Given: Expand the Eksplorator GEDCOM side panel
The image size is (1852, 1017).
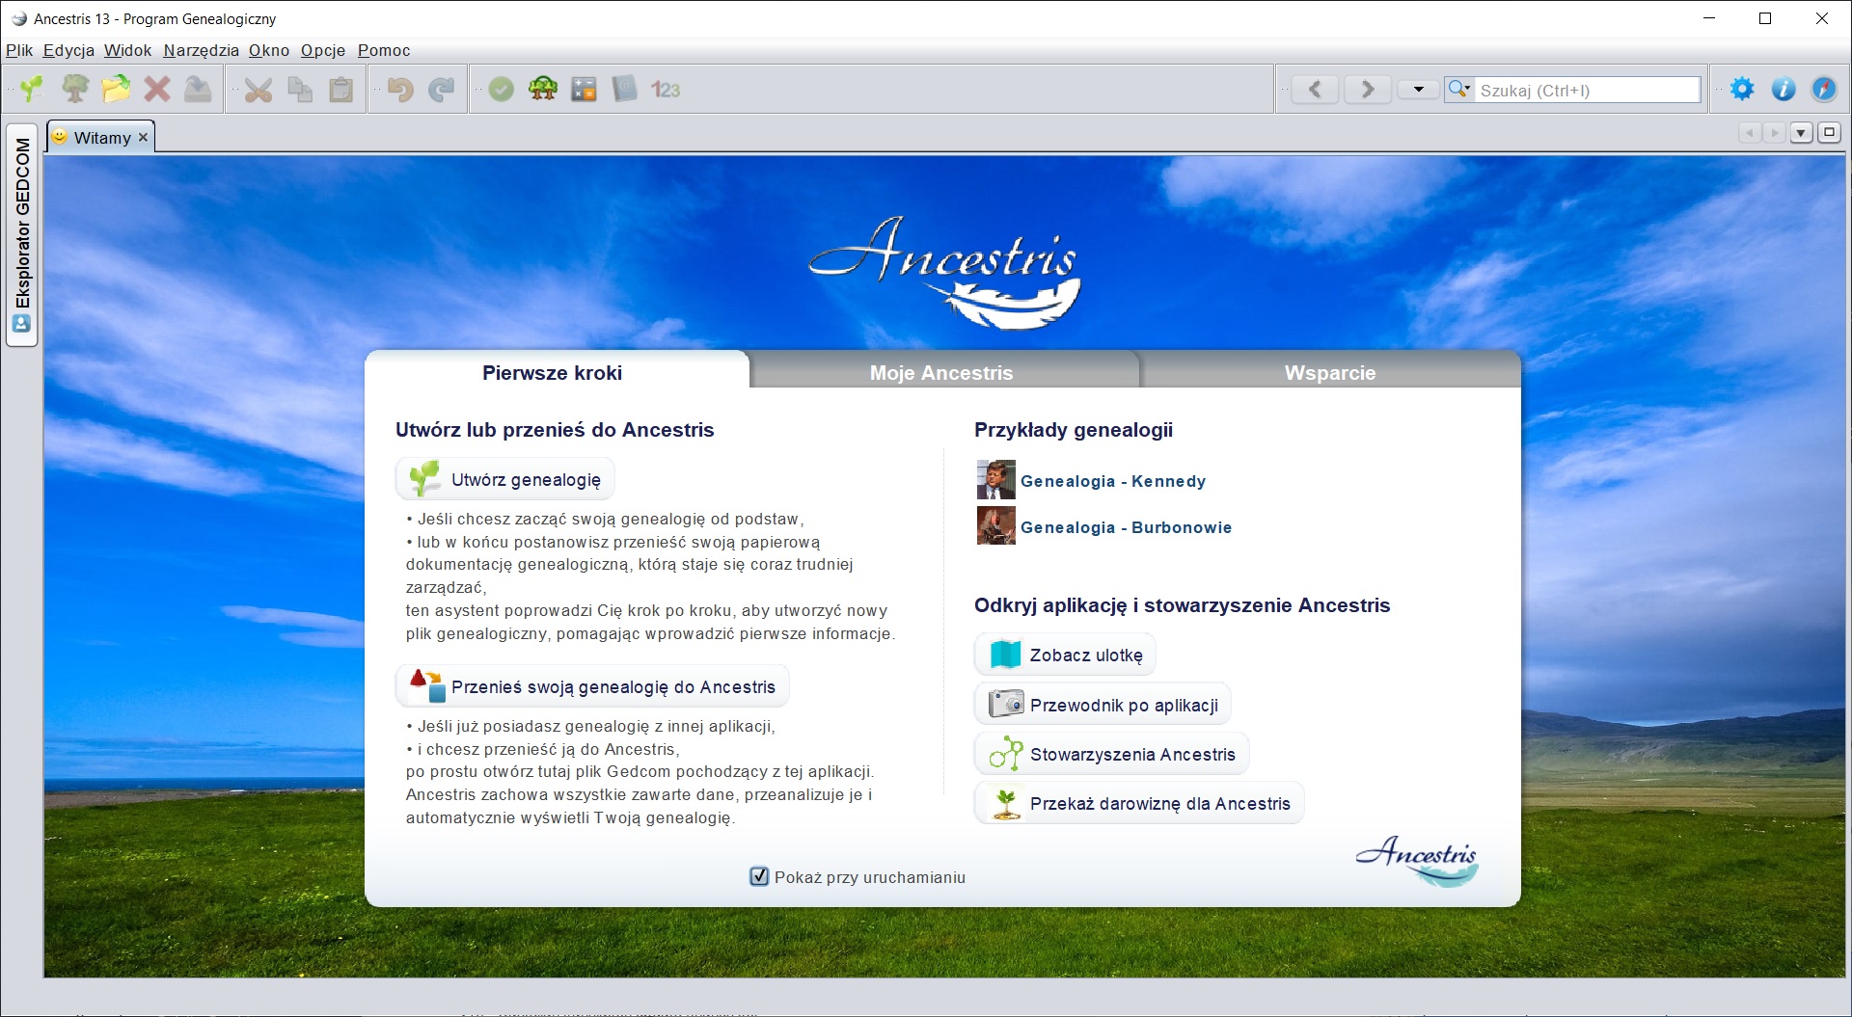Looking at the screenshot, I should [x=21, y=234].
